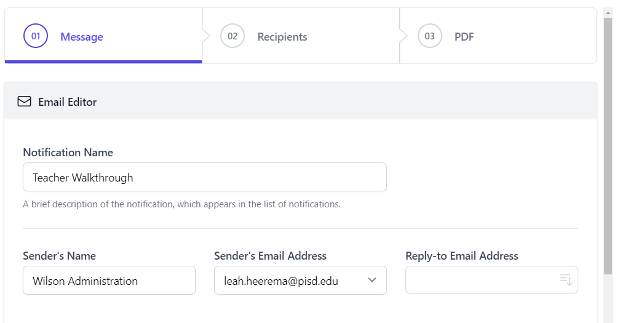This screenshot has height=323, width=617.
Task: Click the Email Editor header title
Action: click(67, 102)
